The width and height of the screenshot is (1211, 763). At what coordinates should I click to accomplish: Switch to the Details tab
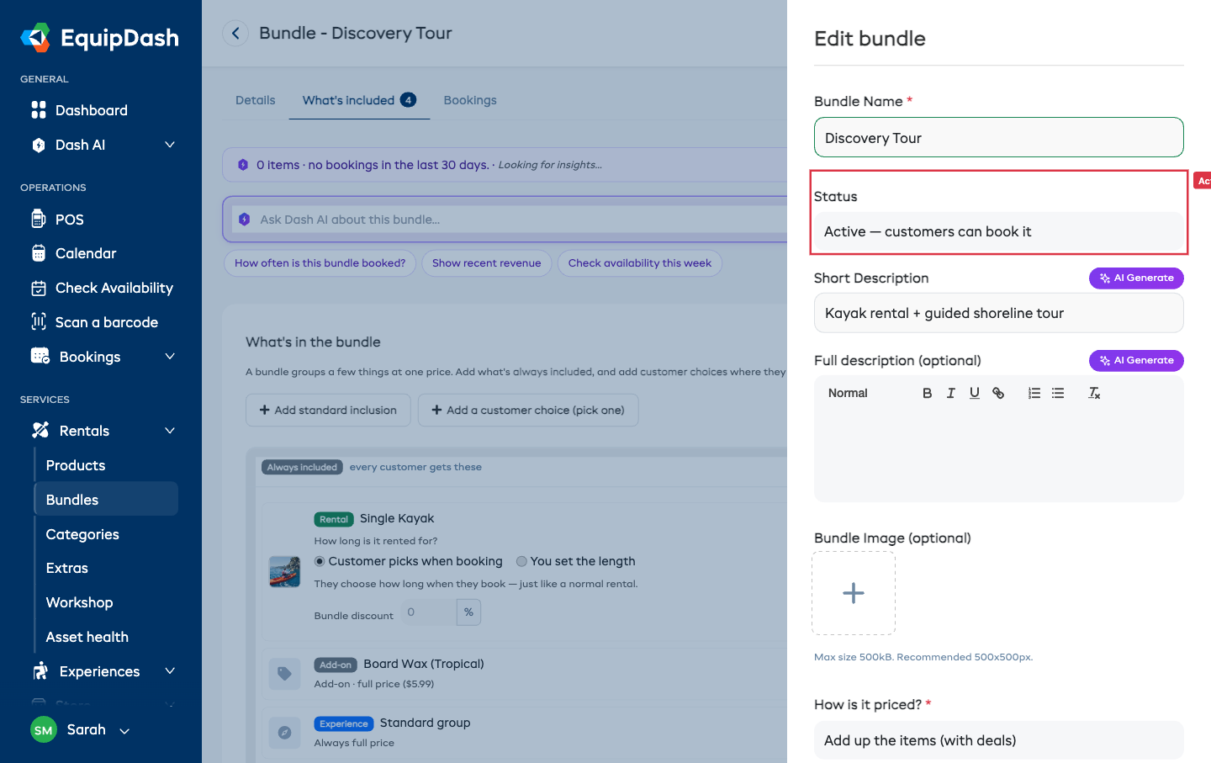255,100
